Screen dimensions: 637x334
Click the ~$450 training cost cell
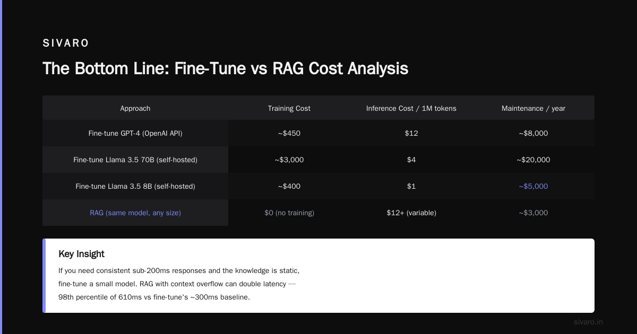[x=289, y=134]
